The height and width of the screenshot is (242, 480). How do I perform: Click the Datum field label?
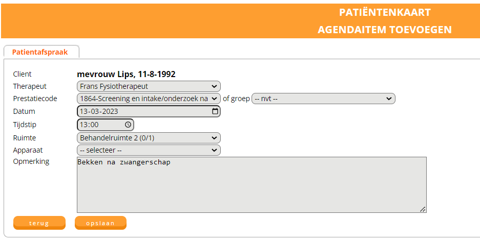24,111
